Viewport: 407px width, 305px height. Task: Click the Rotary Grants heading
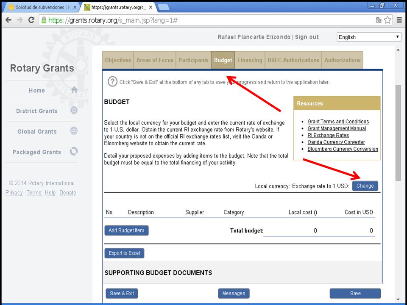[x=42, y=68]
